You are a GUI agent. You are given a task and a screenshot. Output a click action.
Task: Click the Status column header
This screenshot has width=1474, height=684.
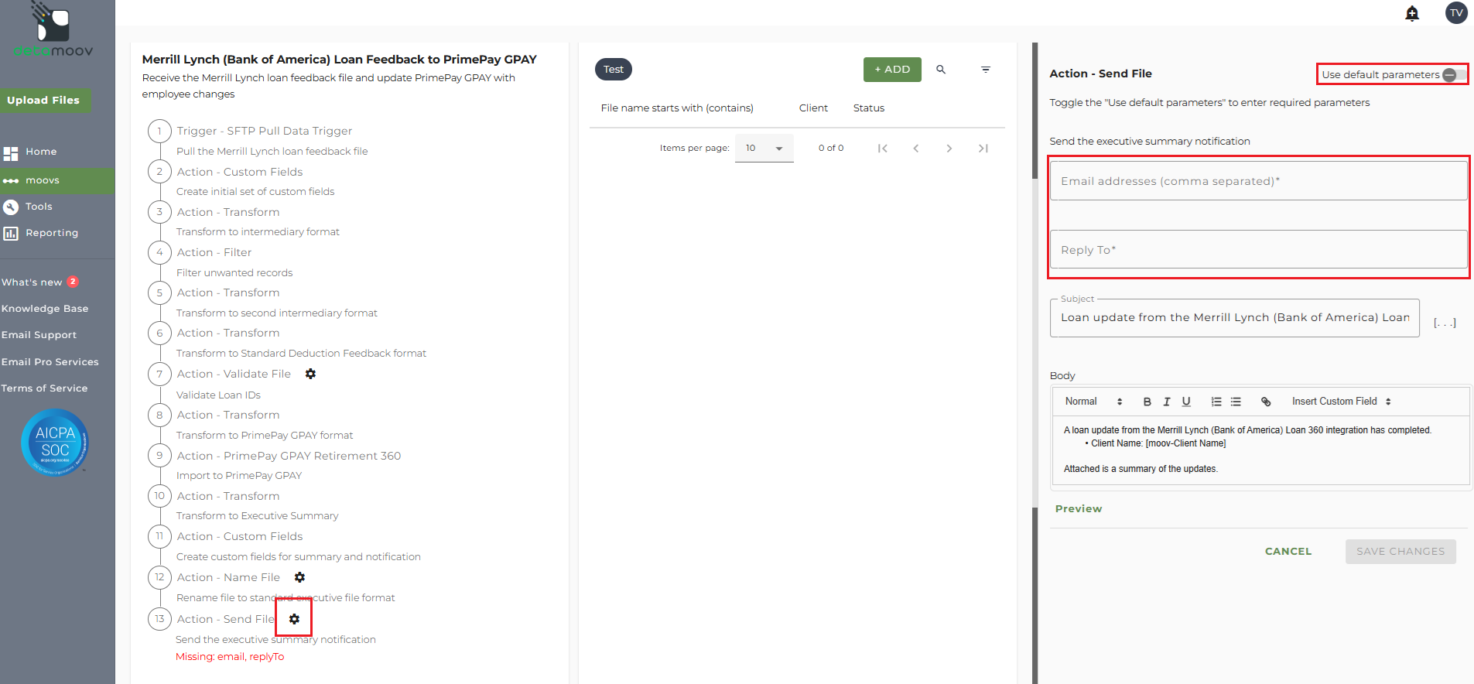click(x=869, y=108)
